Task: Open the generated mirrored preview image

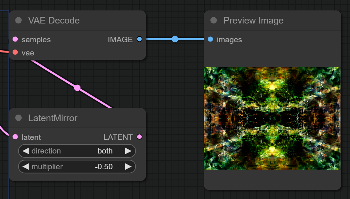Action: tap(272, 118)
